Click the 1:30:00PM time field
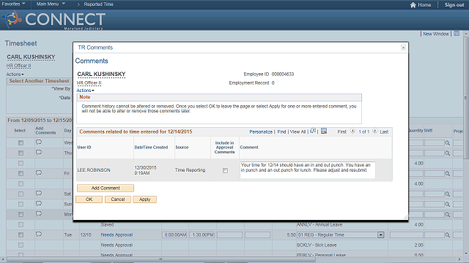The height and width of the screenshot is (263, 469). coord(203,235)
